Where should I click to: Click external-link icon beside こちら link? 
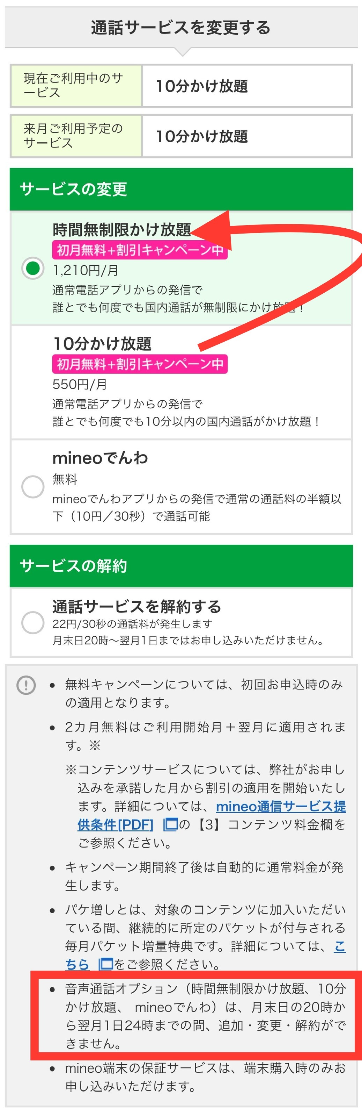106,964
